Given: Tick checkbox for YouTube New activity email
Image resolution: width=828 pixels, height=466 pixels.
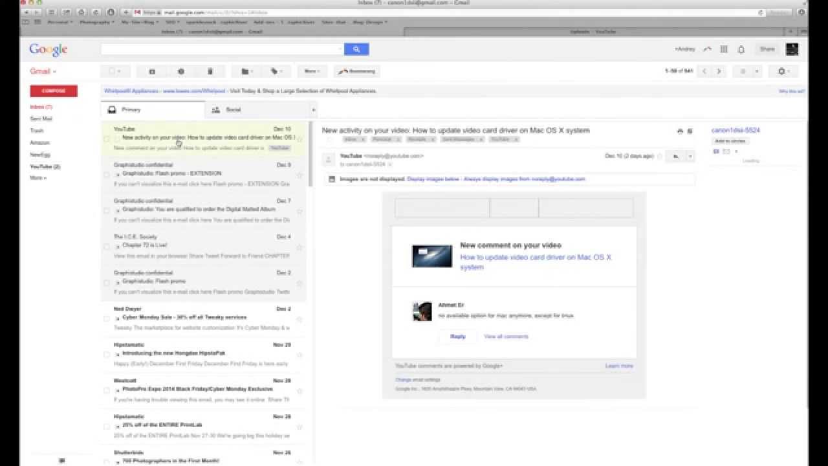Looking at the screenshot, I should (107, 138).
